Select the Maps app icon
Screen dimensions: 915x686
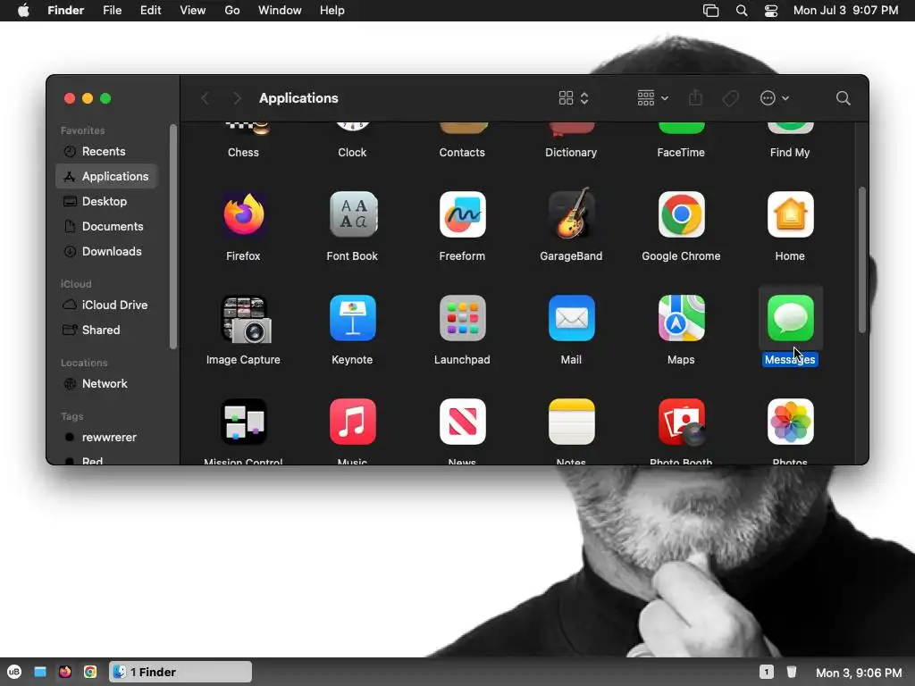coord(681,319)
